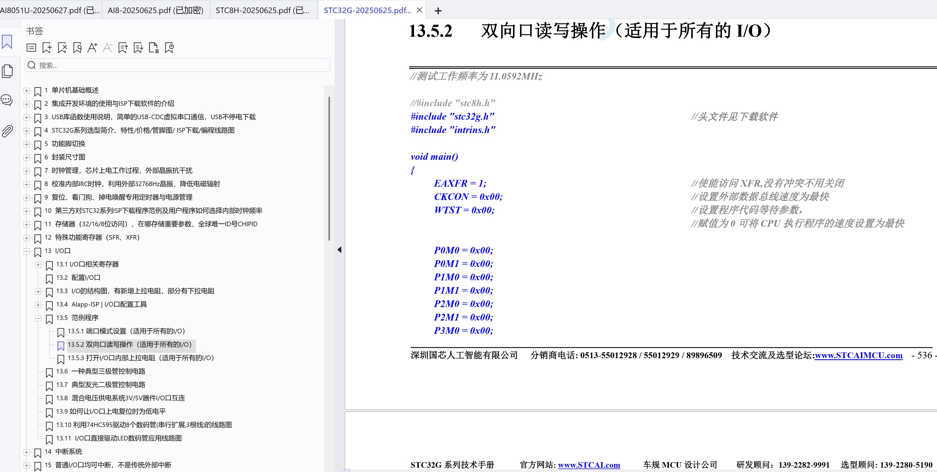Increase bookmark text size

92,48
